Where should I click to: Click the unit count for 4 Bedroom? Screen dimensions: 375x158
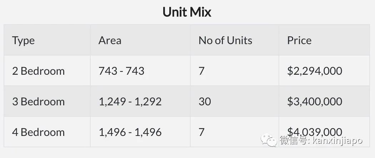click(x=201, y=132)
